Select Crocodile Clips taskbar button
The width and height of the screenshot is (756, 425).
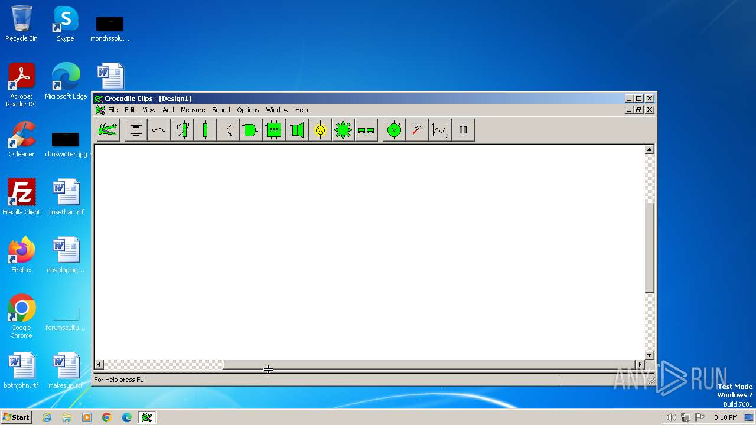point(147,417)
